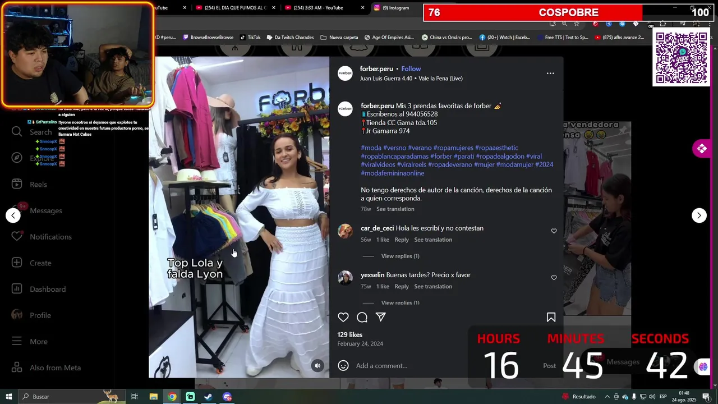Open the Age Of Empires bookmark
The width and height of the screenshot is (718, 404).
tap(389, 37)
